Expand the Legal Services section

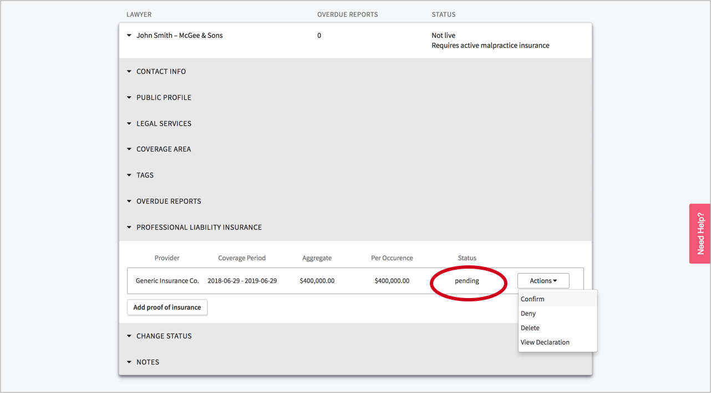(164, 124)
